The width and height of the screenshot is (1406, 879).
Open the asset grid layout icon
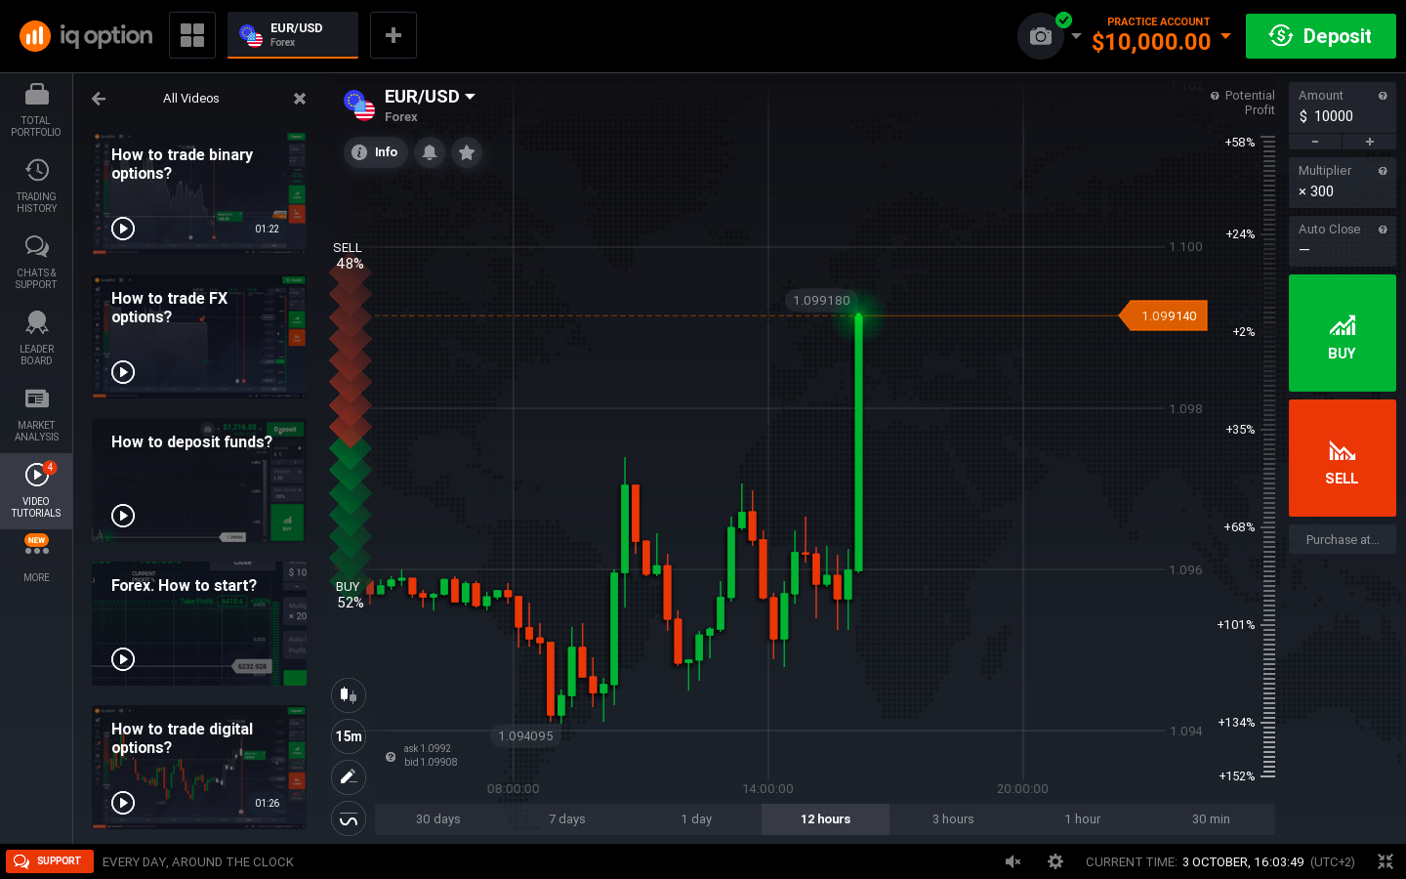[192, 35]
